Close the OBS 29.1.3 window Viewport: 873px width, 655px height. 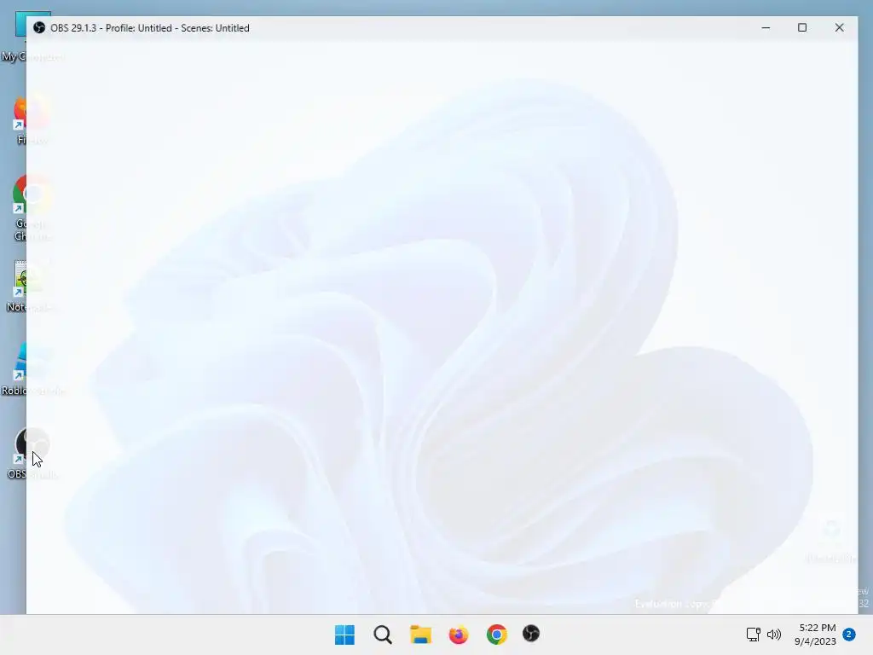pos(840,28)
